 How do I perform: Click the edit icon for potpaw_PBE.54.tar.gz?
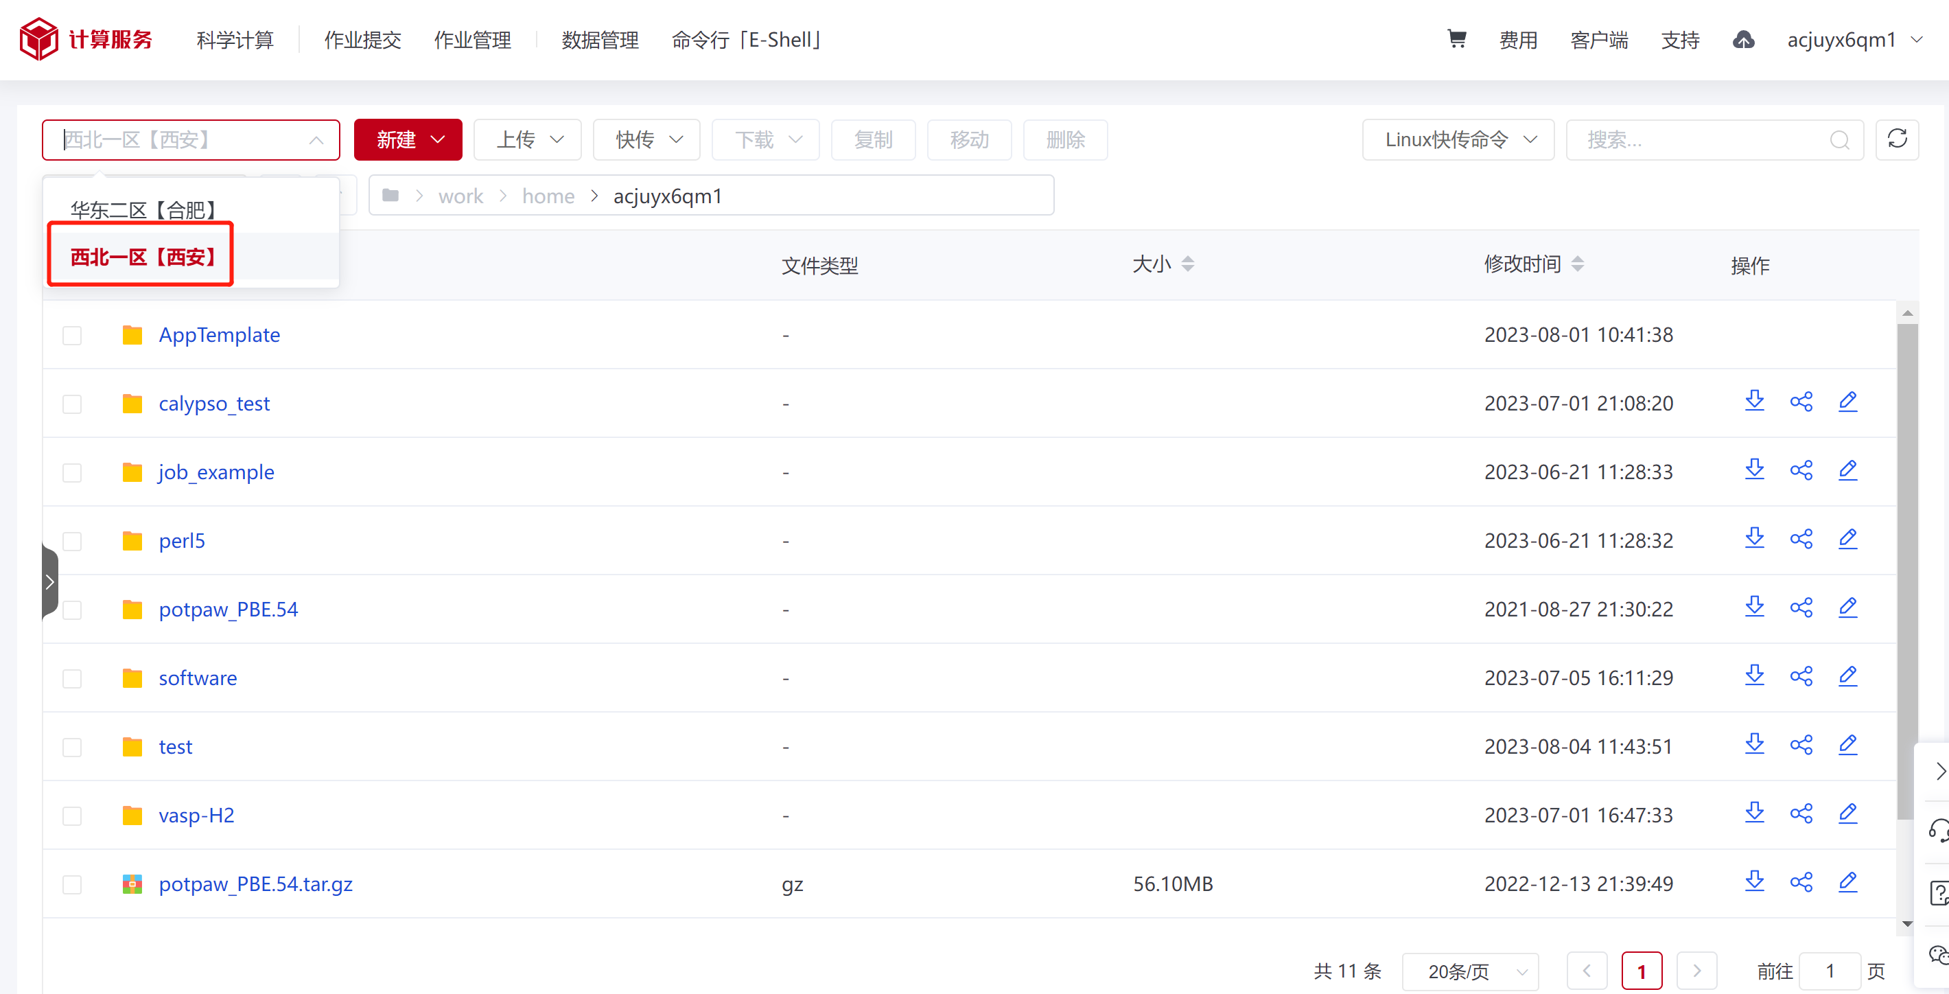[1847, 883]
